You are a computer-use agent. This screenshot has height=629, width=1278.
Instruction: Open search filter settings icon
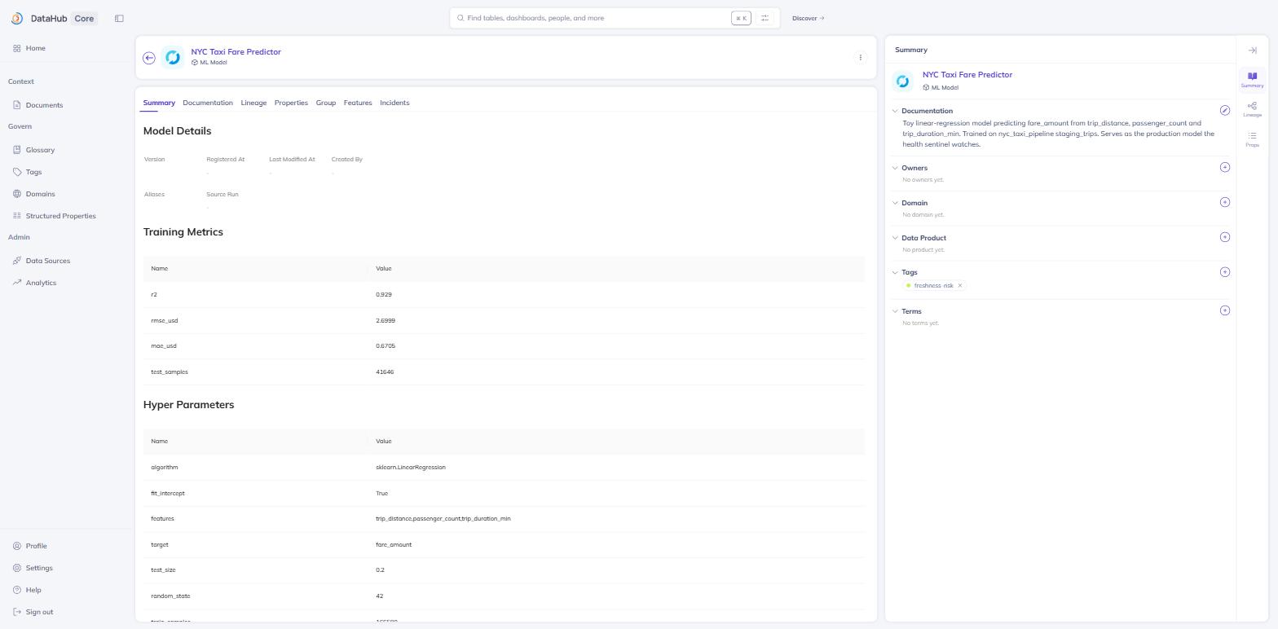point(765,18)
